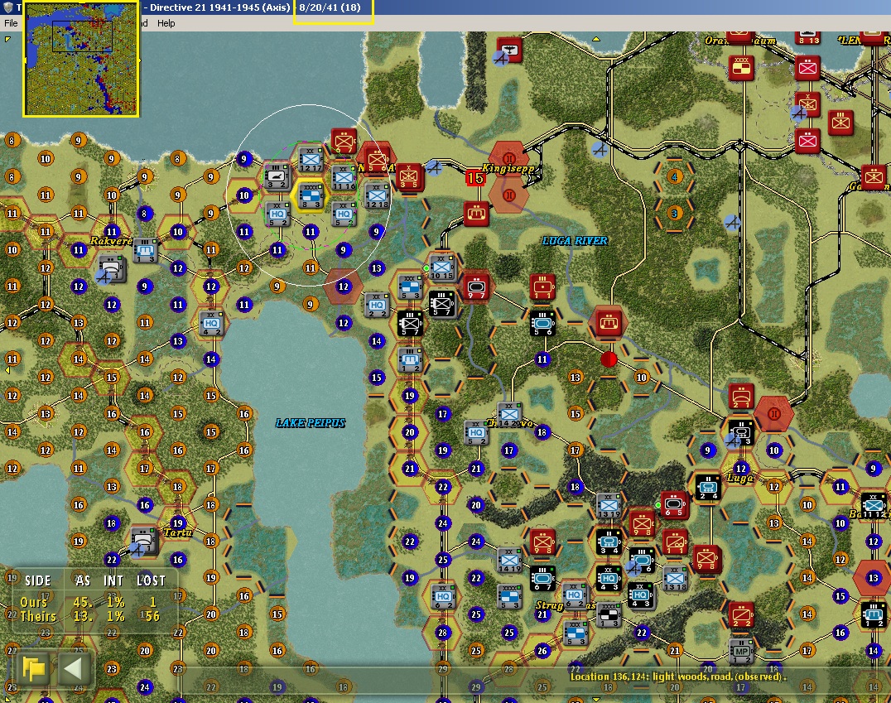Click red Soviet unit 2-1 north of Luga

point(741,397)
